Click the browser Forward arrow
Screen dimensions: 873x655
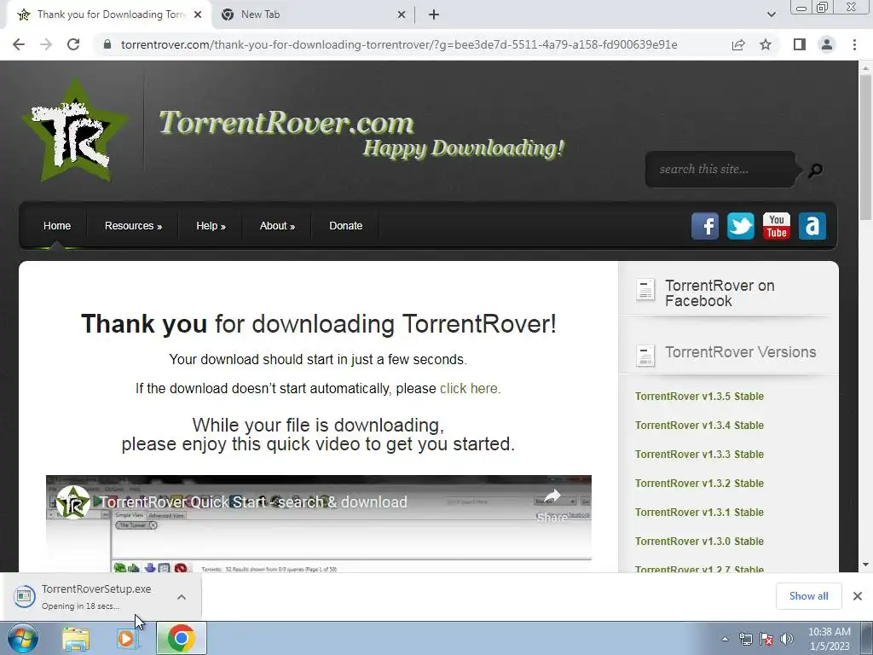coord(46,44)
